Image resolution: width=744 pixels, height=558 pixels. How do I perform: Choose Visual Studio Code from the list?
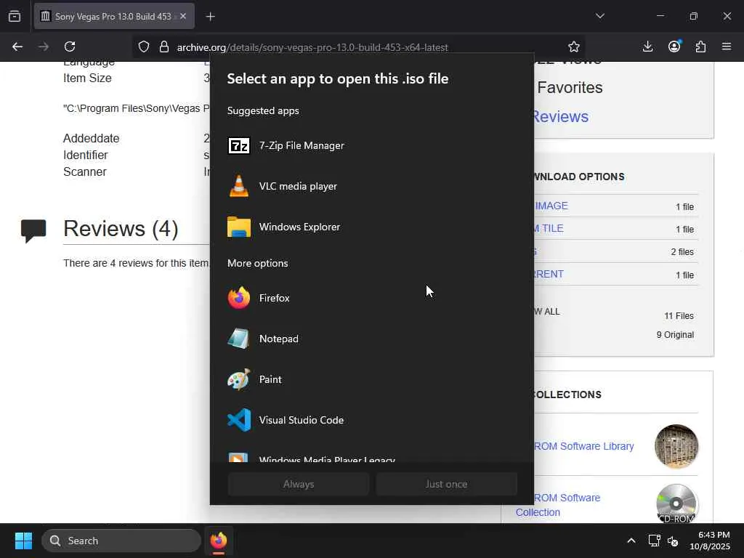pos(371,420)
